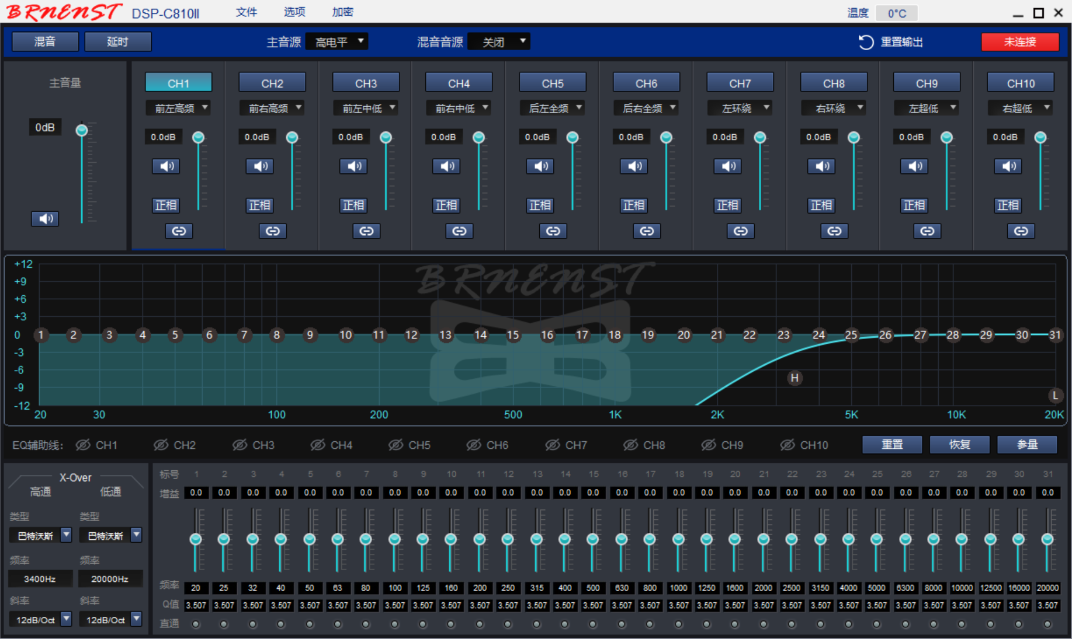Click the 混音 button
The image size is (1072, 639).
tap(45, 42)
